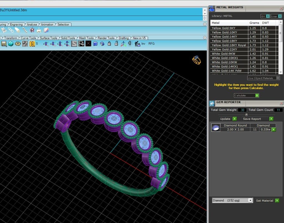Click the Inv toolbar button

point(143,43)
